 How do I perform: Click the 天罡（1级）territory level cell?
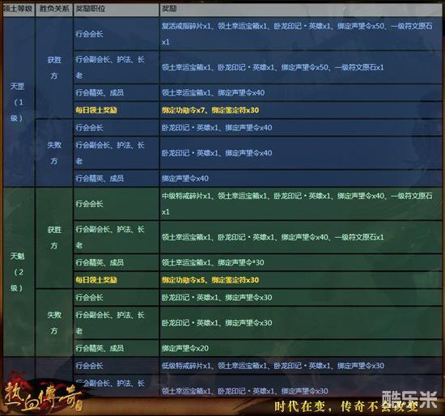click(x=19, y=102)
